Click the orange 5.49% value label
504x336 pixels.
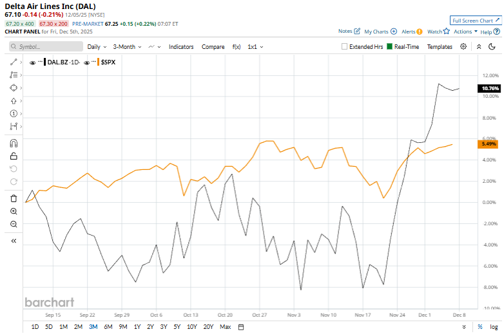pos(488,144)
